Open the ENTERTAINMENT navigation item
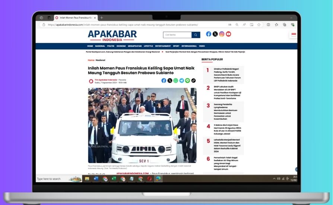This screenshot has width=333, height=205. 163,46
